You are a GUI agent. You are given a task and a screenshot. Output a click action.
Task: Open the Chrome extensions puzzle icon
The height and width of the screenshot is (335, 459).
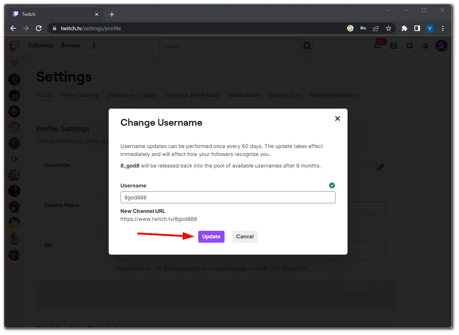pos(404,28)
